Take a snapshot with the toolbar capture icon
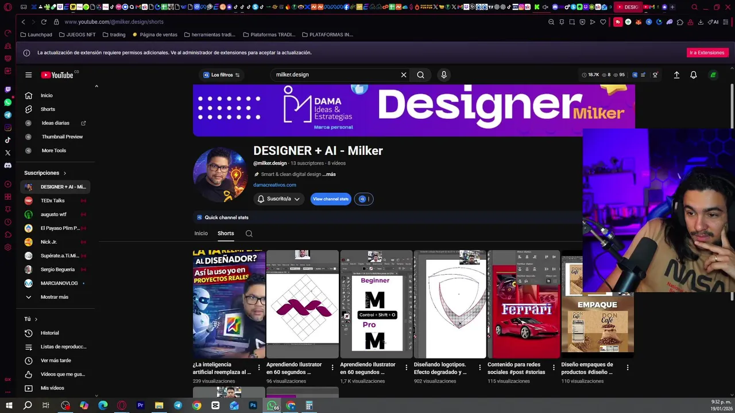This screenshot has height=413, width=735. click(572, 22)
